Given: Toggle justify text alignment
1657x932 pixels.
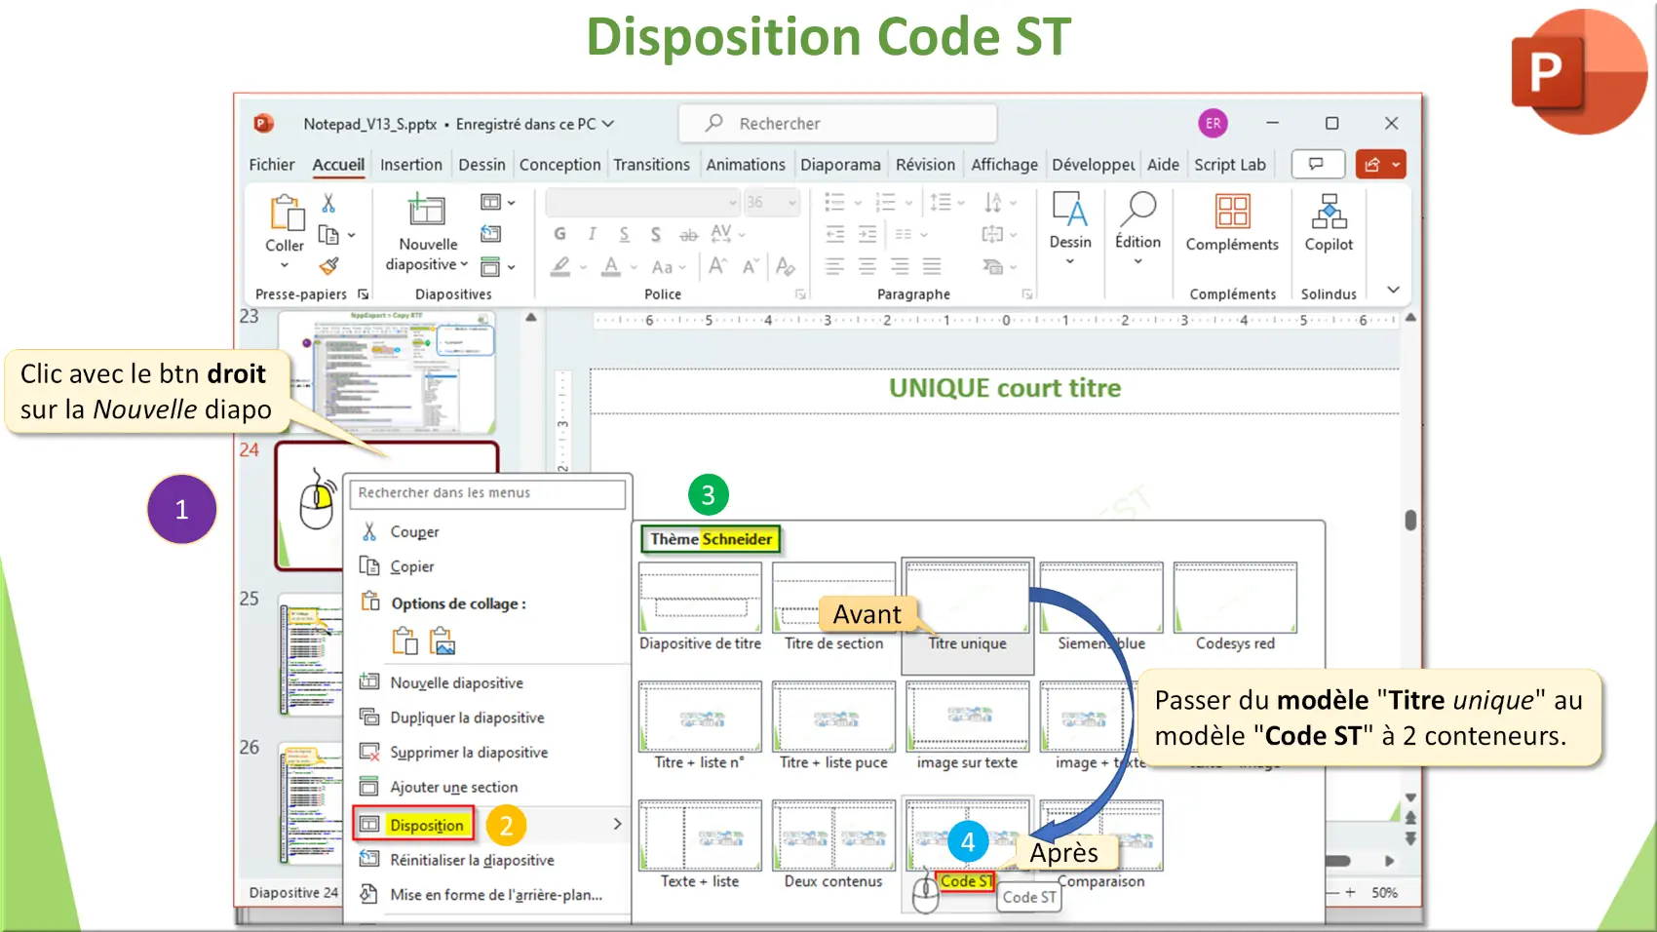Looking at the screenshot, I should 932,266.
